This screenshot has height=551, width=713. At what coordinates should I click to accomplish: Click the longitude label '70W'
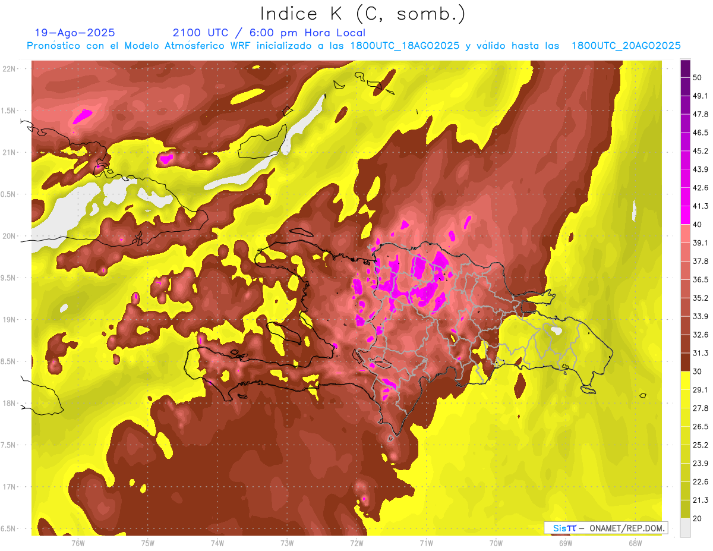click(496, 543)
